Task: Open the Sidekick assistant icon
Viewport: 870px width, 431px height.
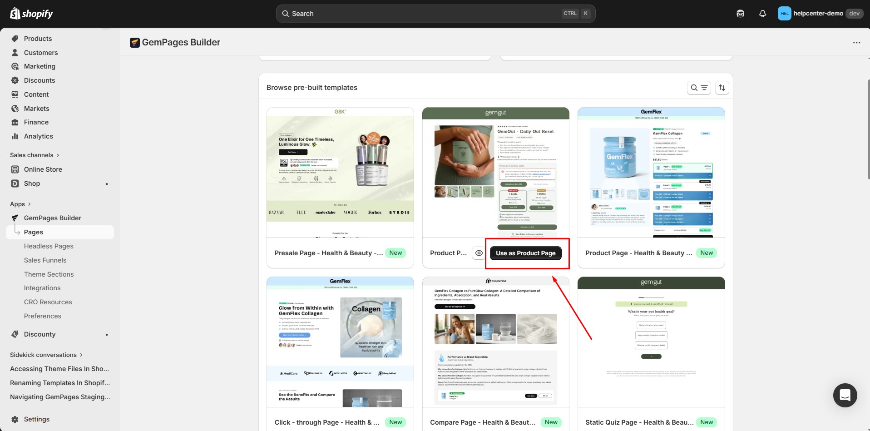Action: [x=740, y=13]
